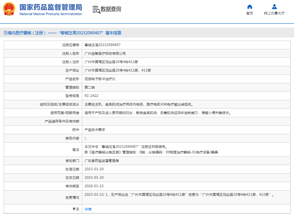294x216 pixels.
Task: Click the registrant name 广州品智医疗科技有限公司
Action: point(105,53)
